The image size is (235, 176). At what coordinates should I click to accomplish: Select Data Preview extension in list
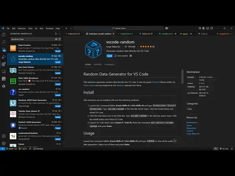tap(35, 48)
